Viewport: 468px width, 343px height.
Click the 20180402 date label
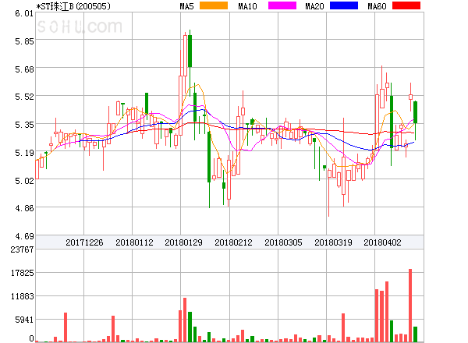click(x=382, y=242)
